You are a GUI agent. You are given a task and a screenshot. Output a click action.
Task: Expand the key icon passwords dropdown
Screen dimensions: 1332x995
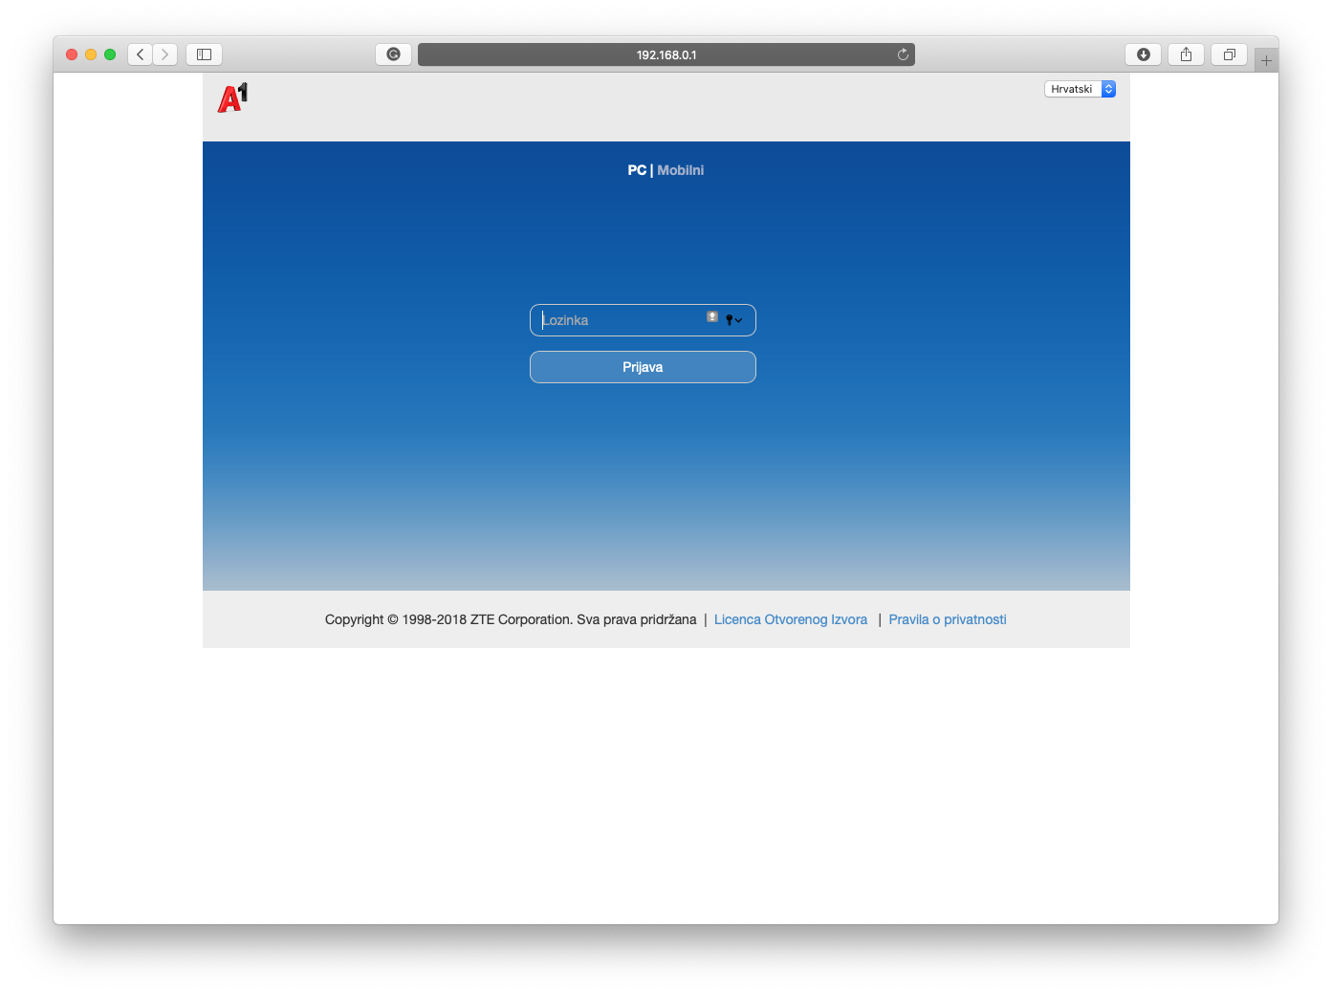coord(733,320)
